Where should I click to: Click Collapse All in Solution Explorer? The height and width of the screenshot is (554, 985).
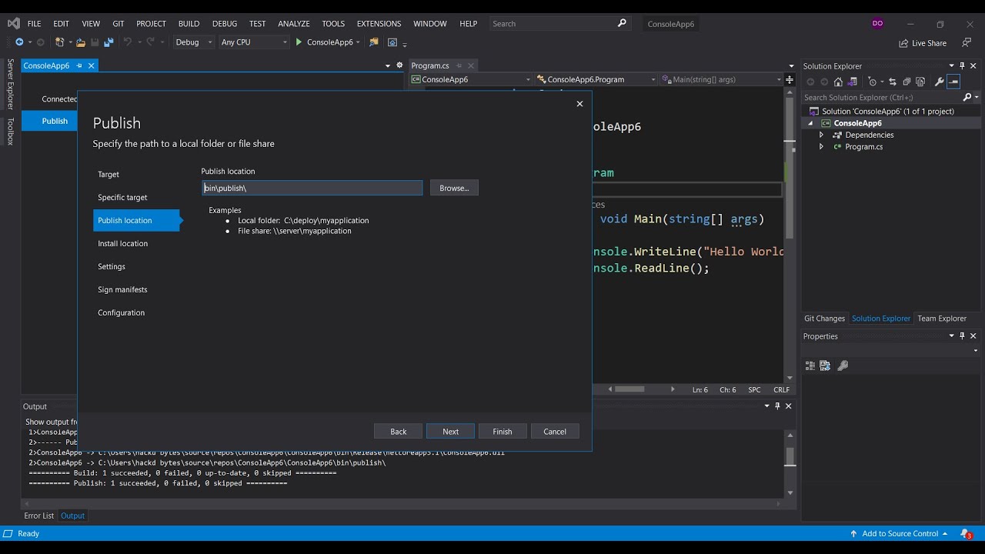tap(907, 82)
